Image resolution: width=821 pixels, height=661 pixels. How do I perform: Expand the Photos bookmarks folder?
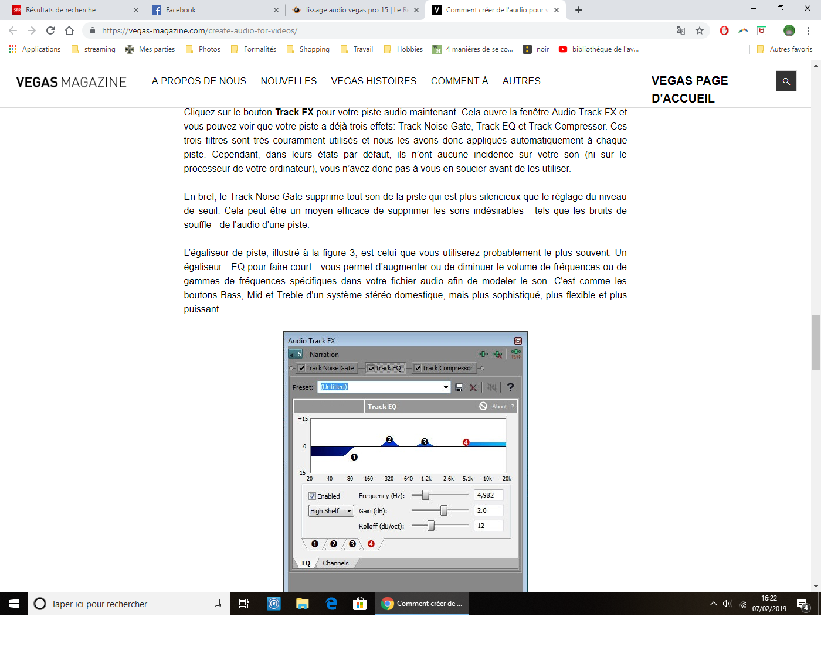coord(203,49)
